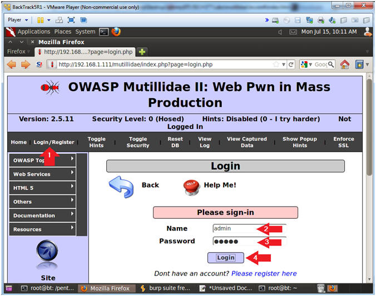
Task: Click the mail icon in the panel
Action: [x=293, y=32]
